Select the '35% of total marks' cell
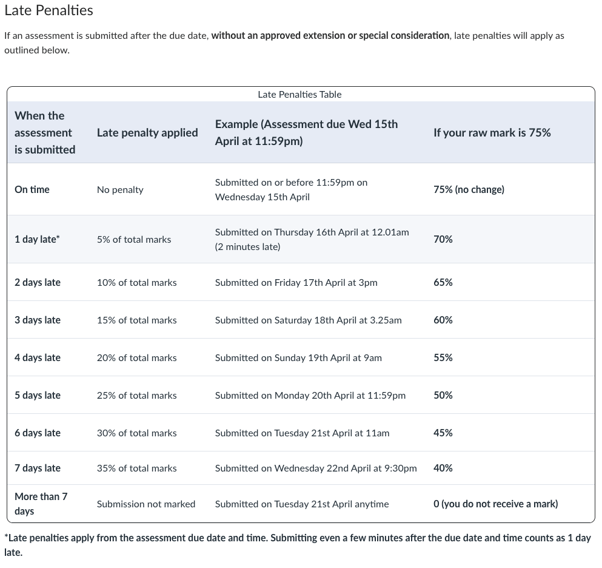The image size is (602, 568). pyautogui.click(x=136, y=468)
